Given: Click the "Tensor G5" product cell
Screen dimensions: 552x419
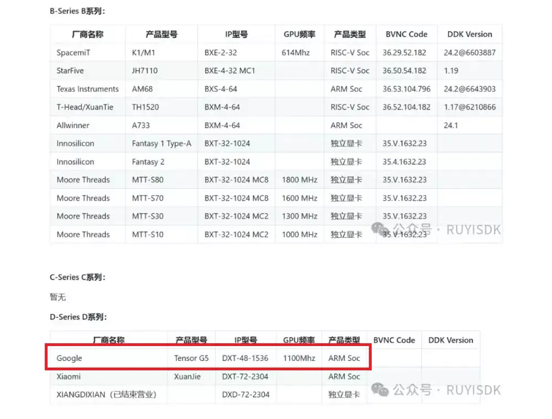Looking at the screenshot, I should pos(191,358).
